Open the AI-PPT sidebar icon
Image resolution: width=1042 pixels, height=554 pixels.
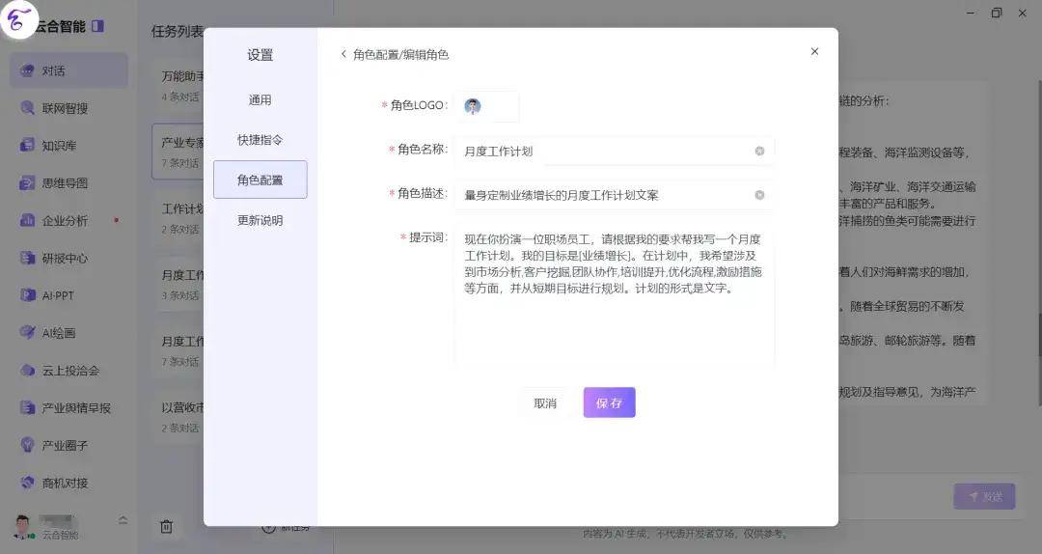point(27,295)
